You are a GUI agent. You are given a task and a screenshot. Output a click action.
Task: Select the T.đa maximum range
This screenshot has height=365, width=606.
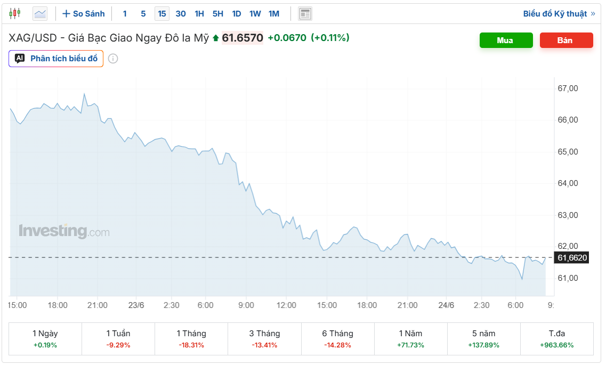pos(557,339)
